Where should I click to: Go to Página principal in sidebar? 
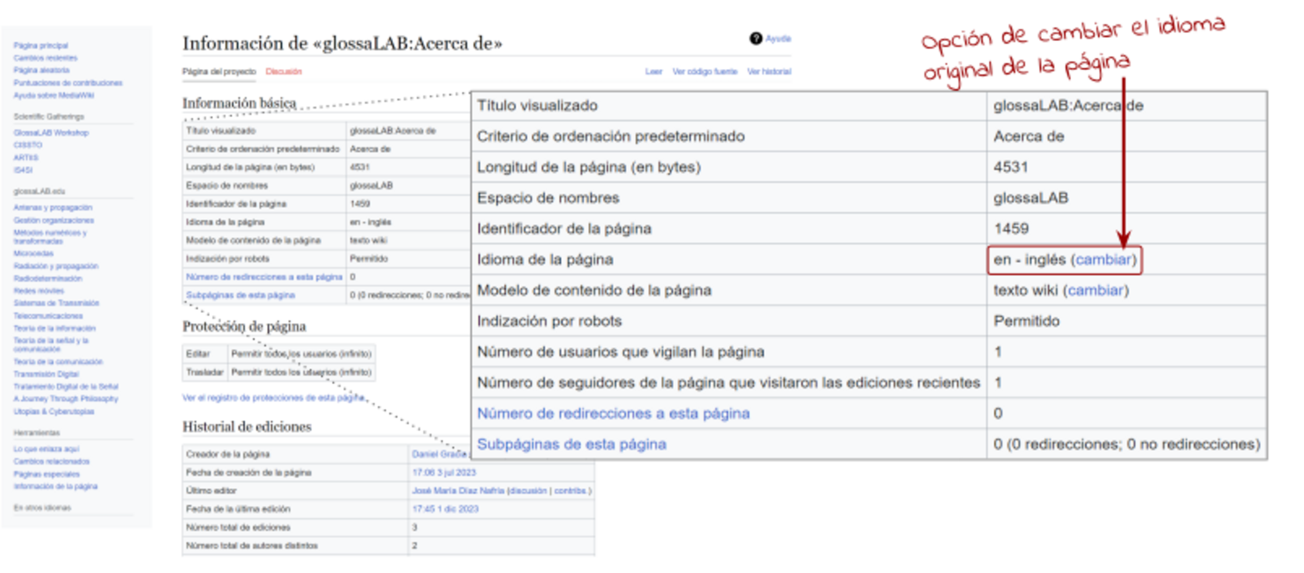(41, 45)
